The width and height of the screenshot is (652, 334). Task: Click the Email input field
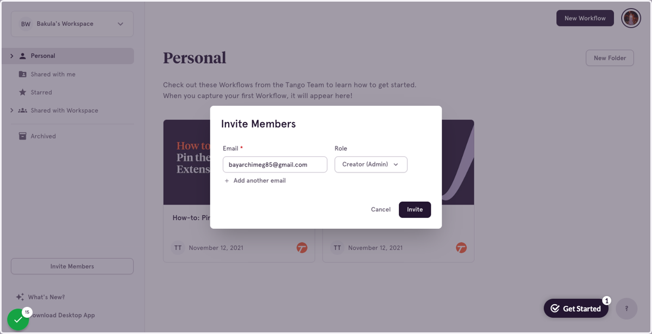click(275, 165)
